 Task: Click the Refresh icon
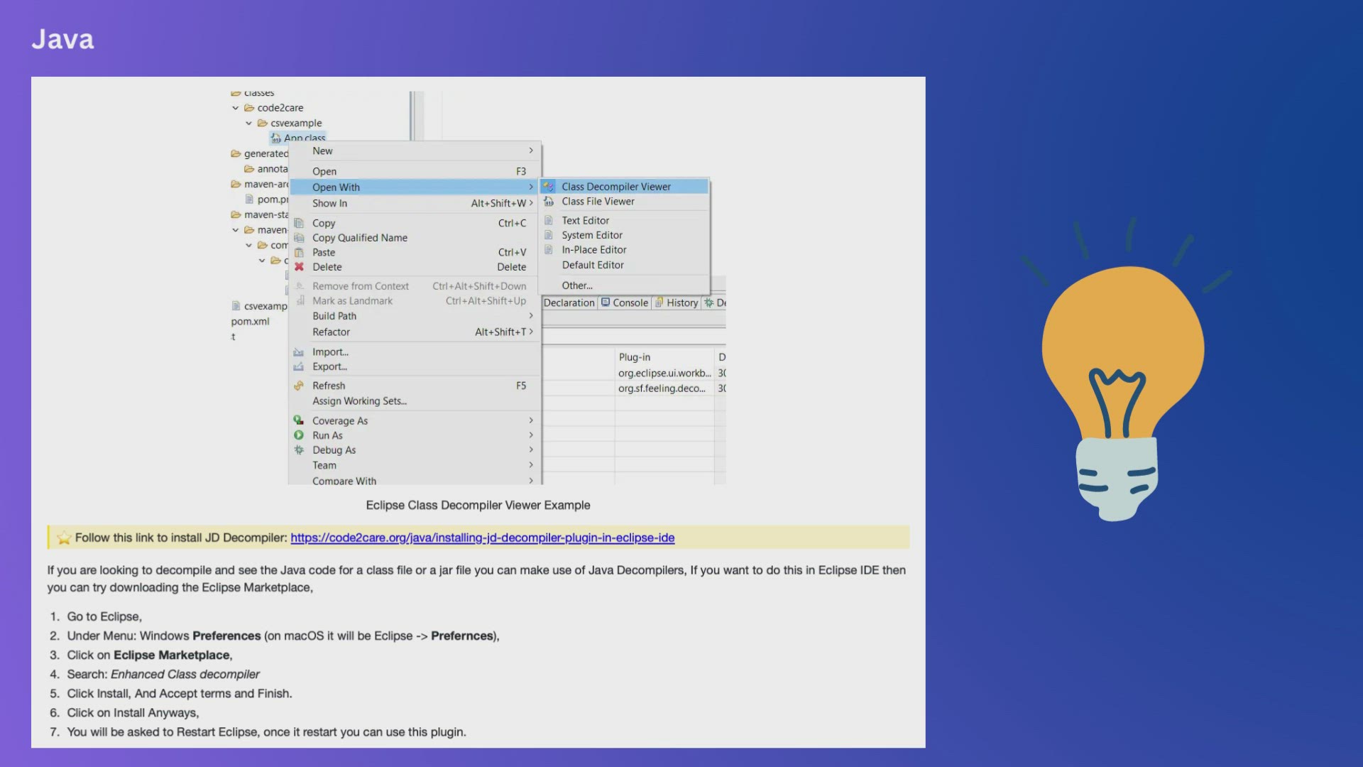pyautogui.click(x=299, y=386)
